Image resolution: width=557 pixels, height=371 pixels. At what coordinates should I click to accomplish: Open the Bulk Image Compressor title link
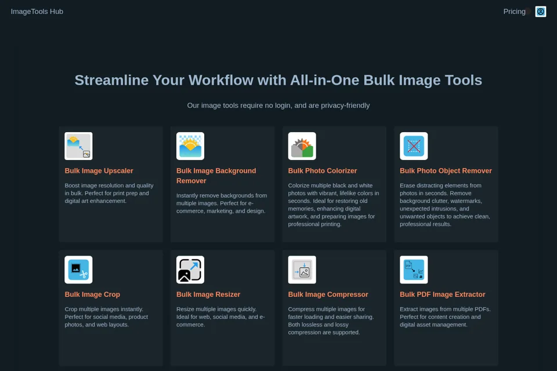[x=328, y=294]
